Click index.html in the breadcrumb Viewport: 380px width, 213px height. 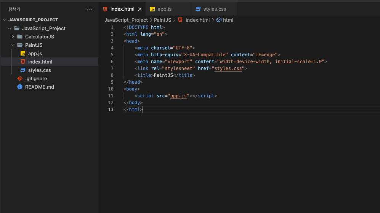[197, 20]
